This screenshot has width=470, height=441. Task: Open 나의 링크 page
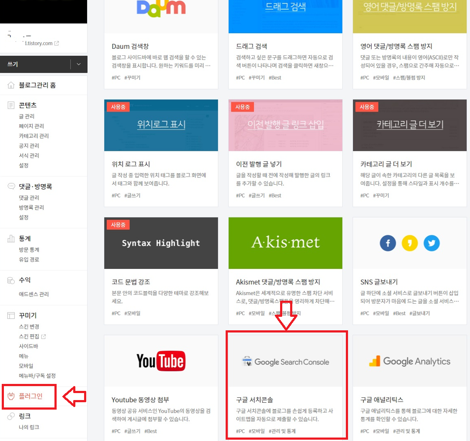pyautogui.click(x=29, y=427)
